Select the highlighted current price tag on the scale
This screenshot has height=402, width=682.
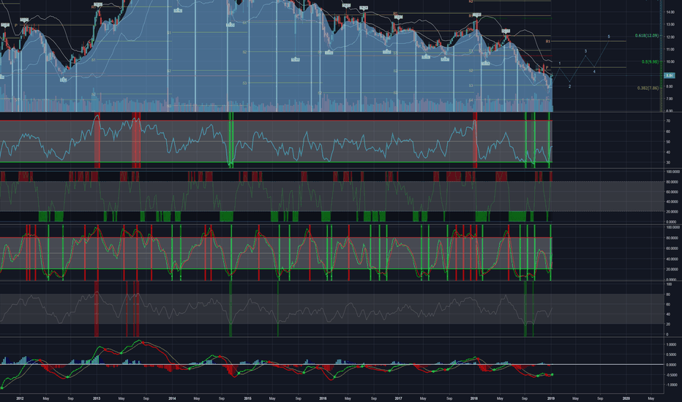tap(670, 75)
